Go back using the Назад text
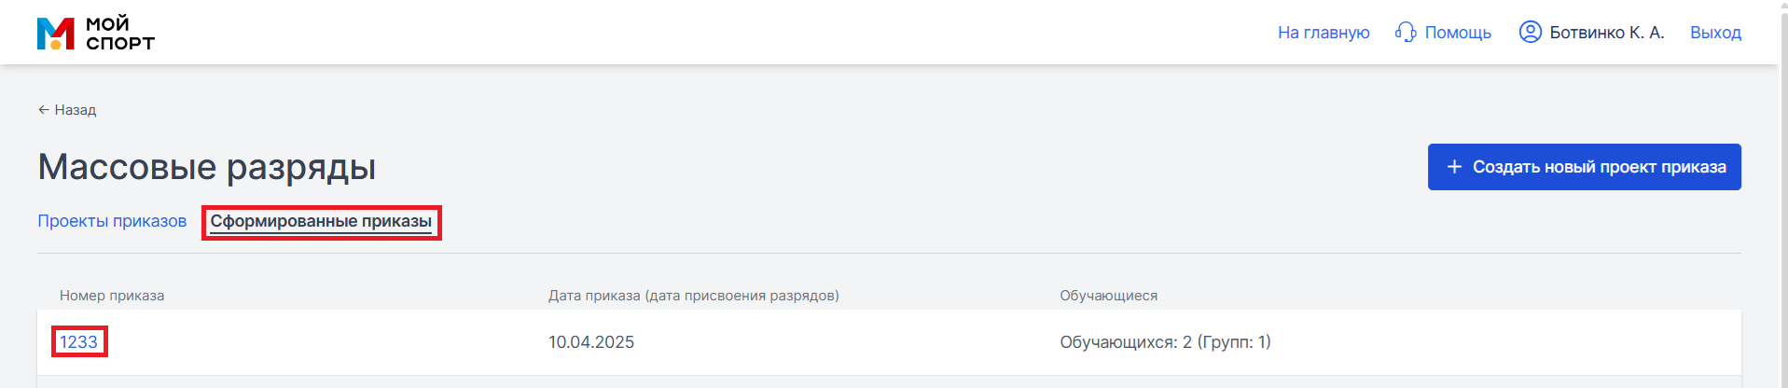The image size is (1788, 388). (x=76, y=110)
